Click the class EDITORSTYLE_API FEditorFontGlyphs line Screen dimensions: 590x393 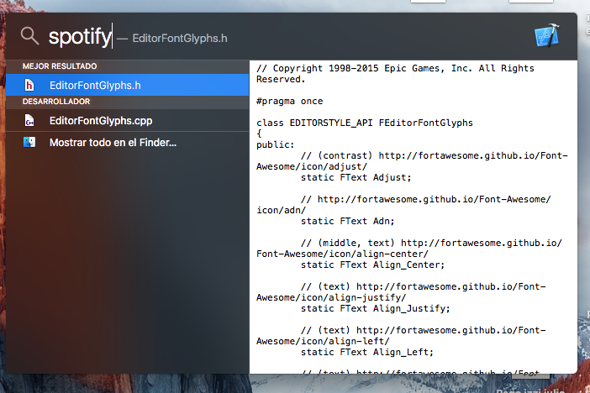[x=364, y=123]
